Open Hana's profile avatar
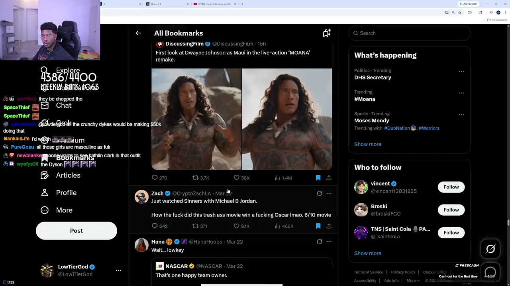Screen dimensions: 510x286 pyautogui.click(x=141, y=245)
